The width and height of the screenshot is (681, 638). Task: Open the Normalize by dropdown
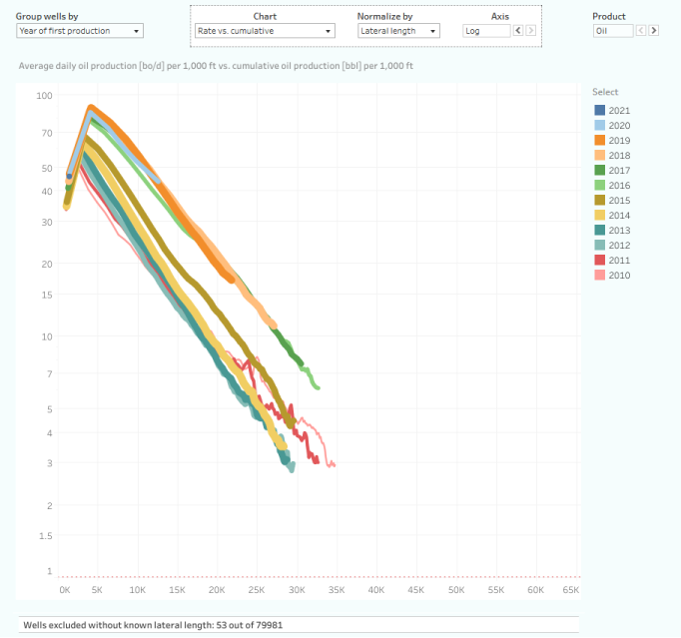398,31
